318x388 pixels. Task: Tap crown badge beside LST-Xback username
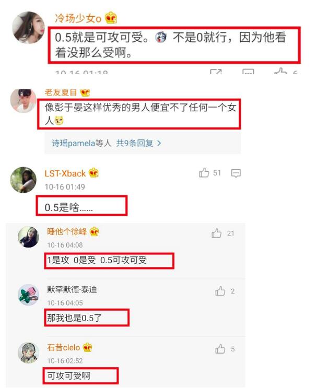[x=93, y=173]
